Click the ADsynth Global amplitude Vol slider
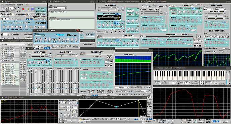 pos(108,8)
